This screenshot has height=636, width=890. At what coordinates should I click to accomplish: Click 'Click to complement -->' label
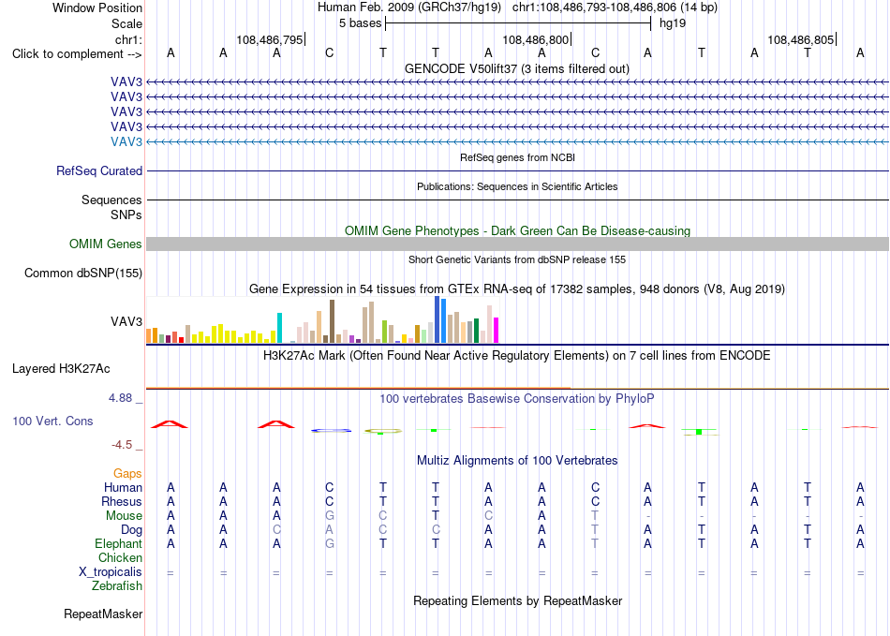(77, 54)
